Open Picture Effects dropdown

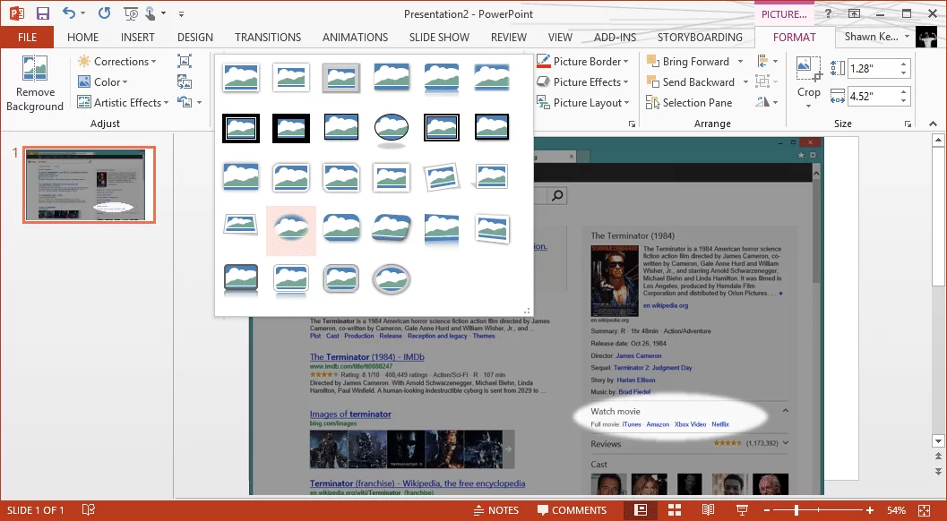(582, 82)
